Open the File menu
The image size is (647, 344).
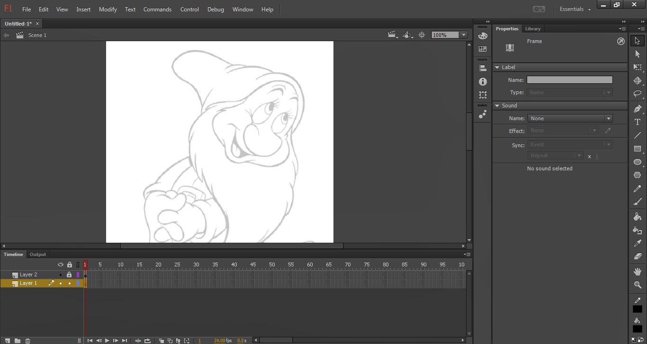(27, 9)
